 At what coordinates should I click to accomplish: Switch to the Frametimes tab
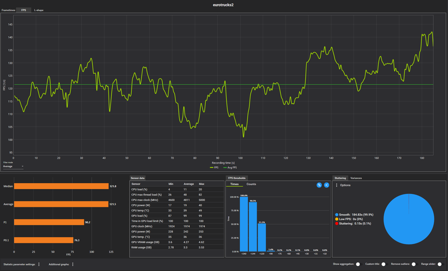[x=8, y=10]
